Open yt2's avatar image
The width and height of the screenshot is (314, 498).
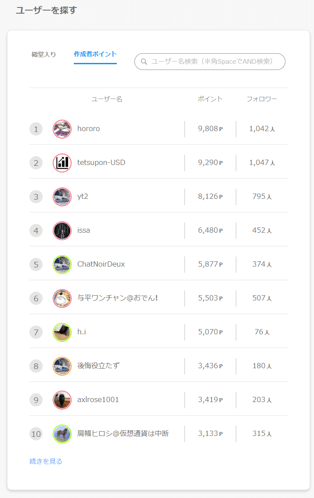[x=62, y=197]
